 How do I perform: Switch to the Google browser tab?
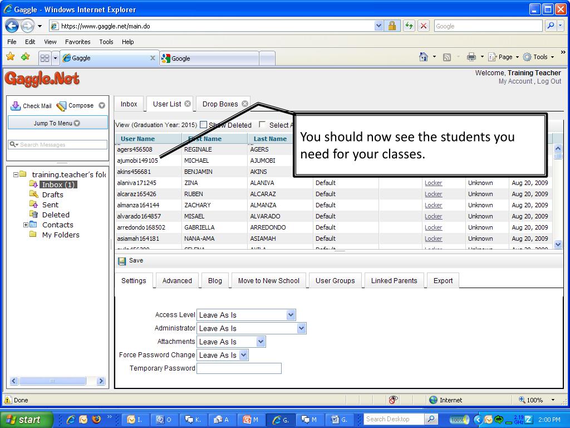209,58
